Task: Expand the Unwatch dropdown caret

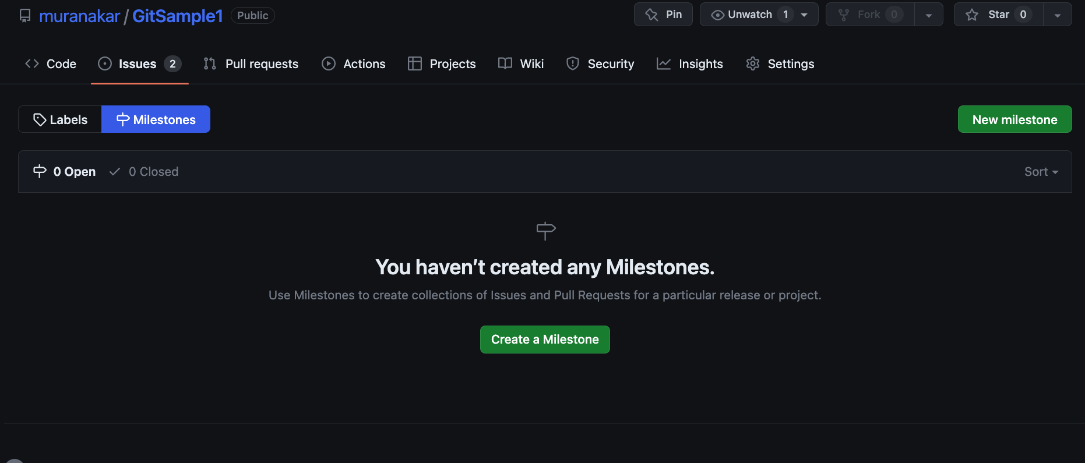Action: point(805,15)
